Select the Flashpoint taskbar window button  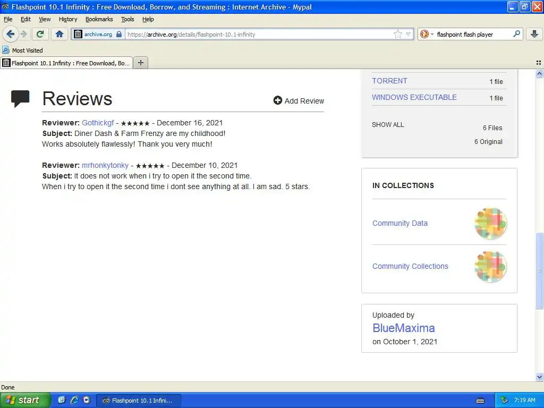tap(139, 401)
